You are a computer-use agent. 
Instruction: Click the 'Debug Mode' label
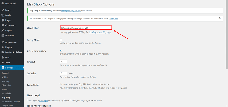[33, 40]
